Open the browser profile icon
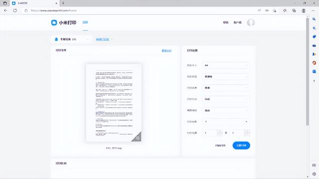319x179 pixels. point(304,10)
